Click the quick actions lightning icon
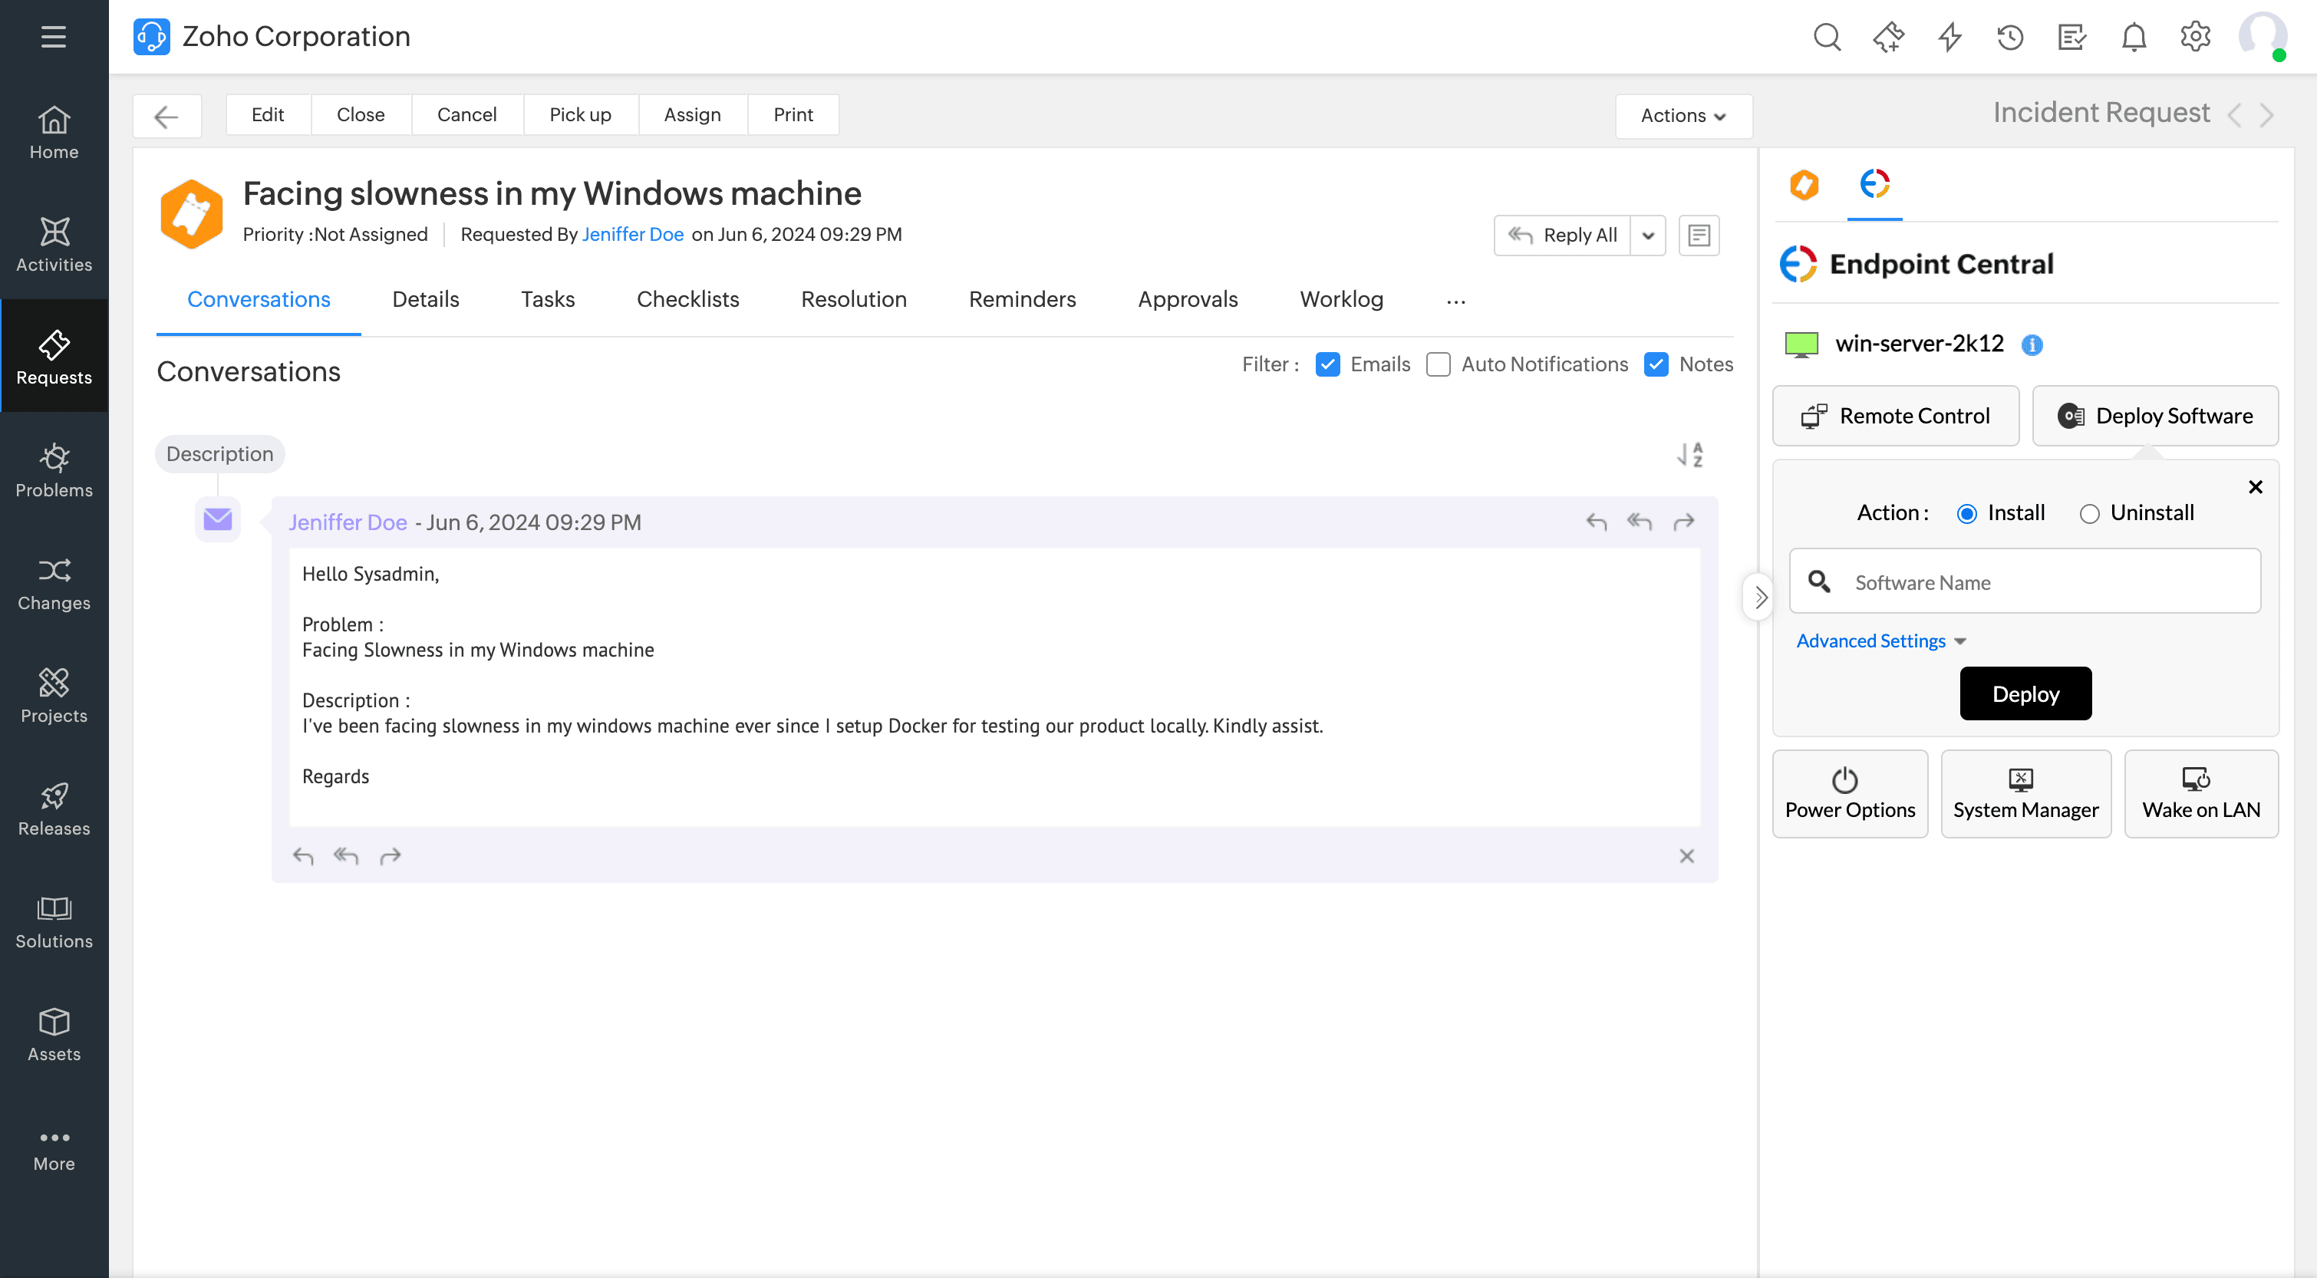2317x1278 pixels. pos(1950,37)
